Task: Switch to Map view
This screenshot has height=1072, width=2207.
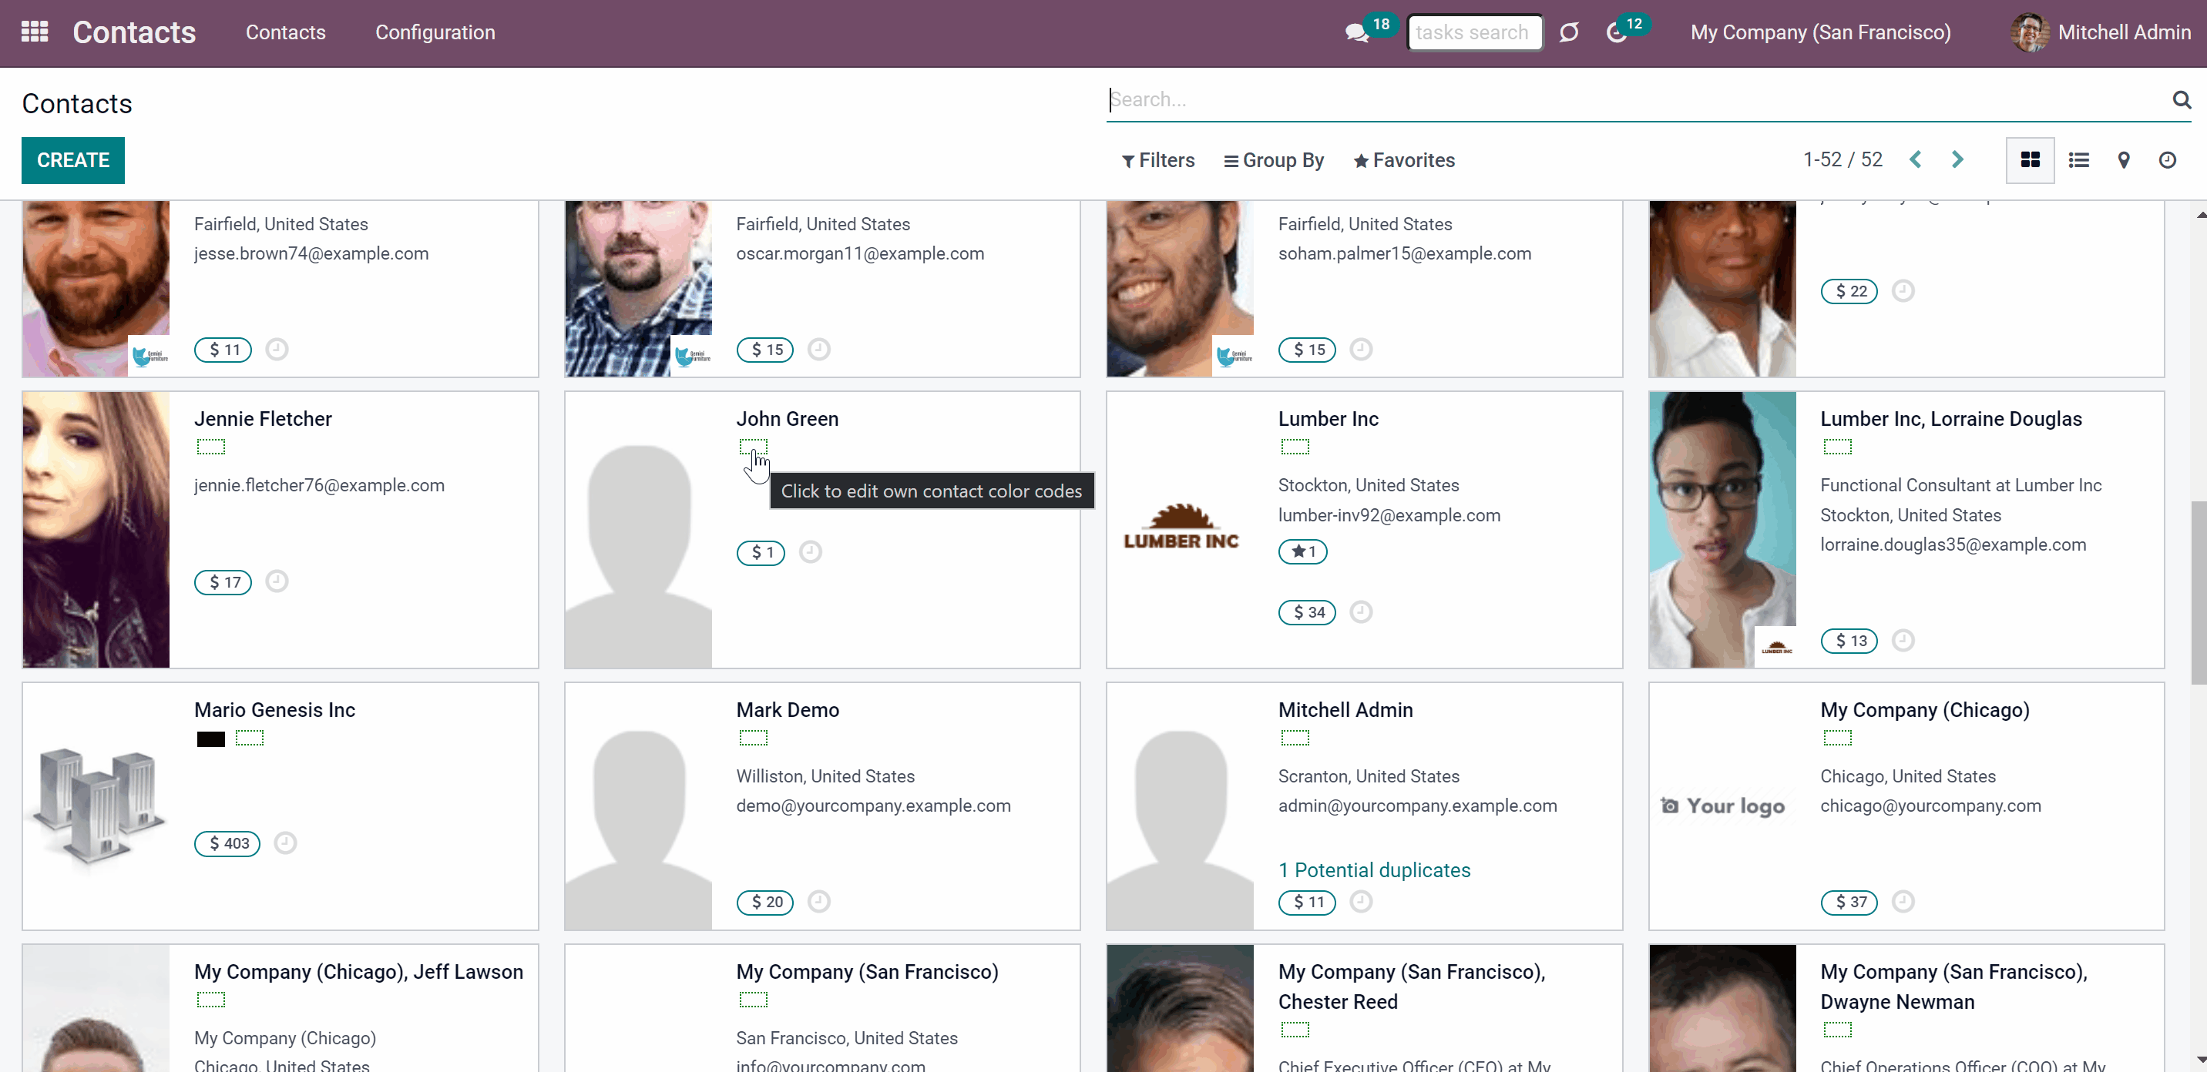Action: (2124, 160)
